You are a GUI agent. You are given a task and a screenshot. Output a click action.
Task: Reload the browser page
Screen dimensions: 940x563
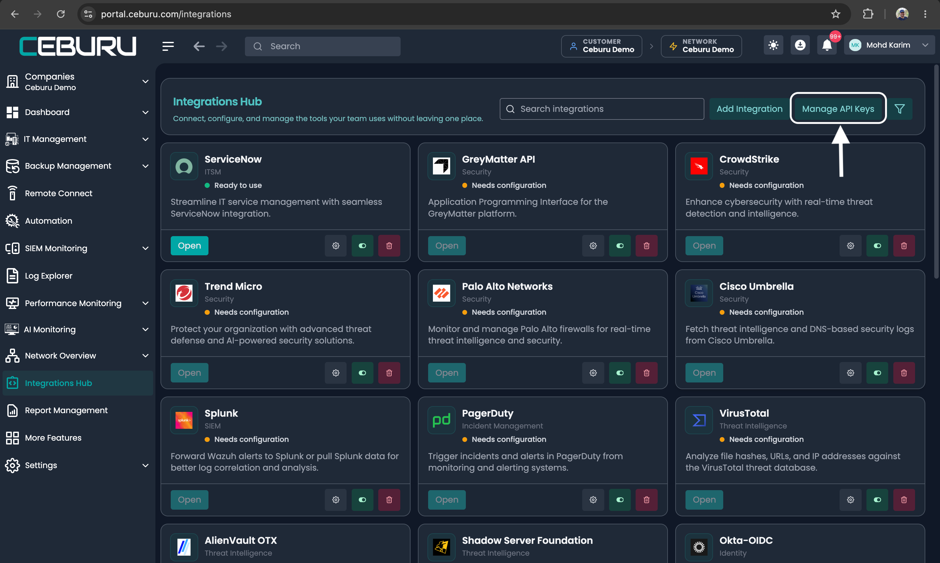click(x=61, y=14)
